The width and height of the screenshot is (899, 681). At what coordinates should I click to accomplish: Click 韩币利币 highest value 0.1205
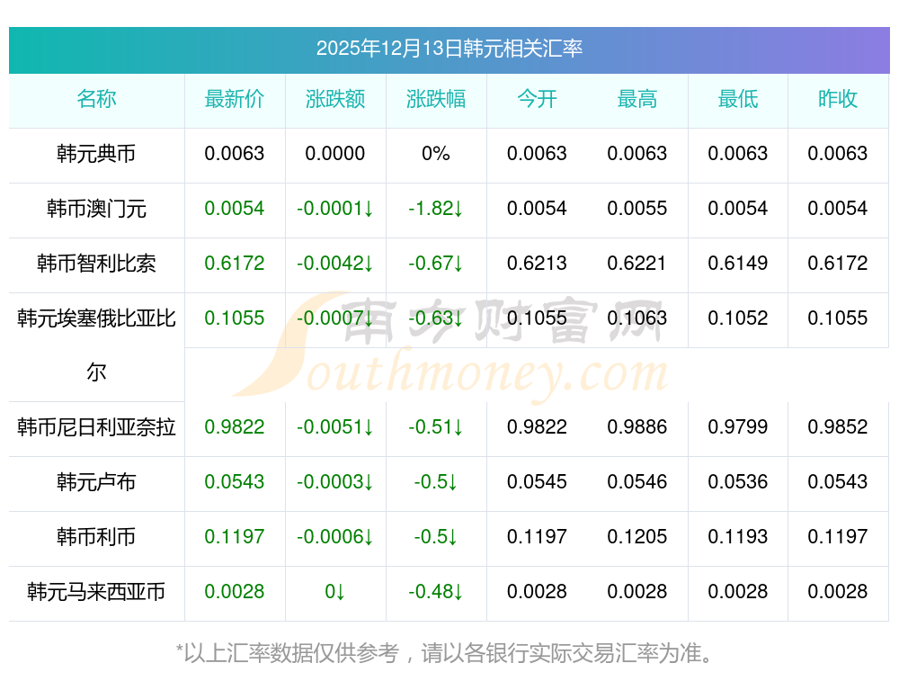click(637, 536)
